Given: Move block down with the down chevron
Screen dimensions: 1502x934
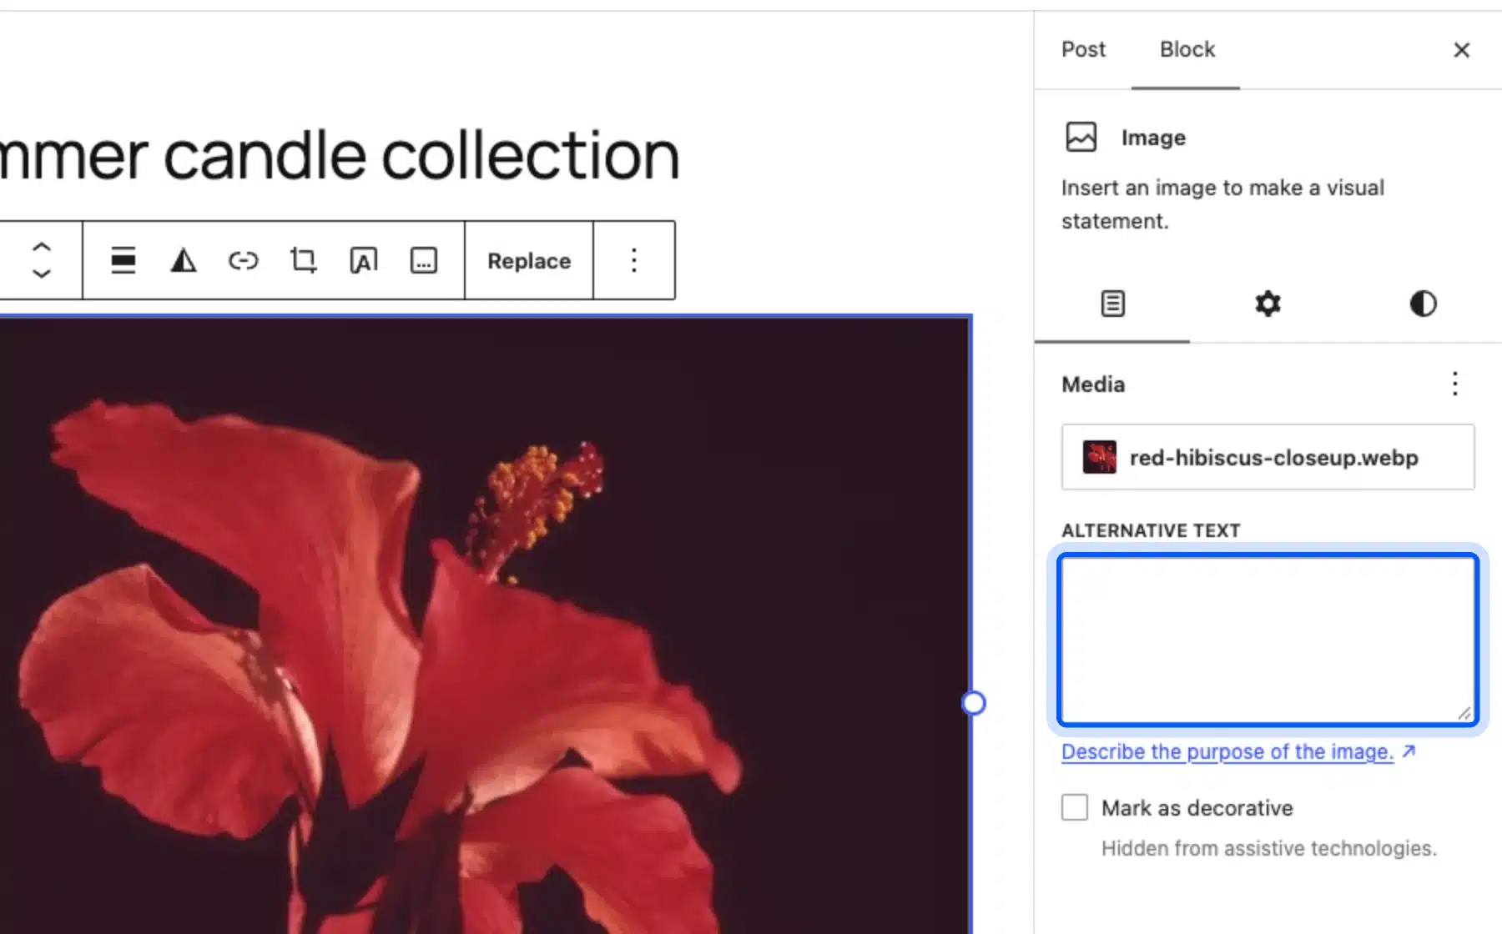Looking at the screenshot, I should pos(42,274).
